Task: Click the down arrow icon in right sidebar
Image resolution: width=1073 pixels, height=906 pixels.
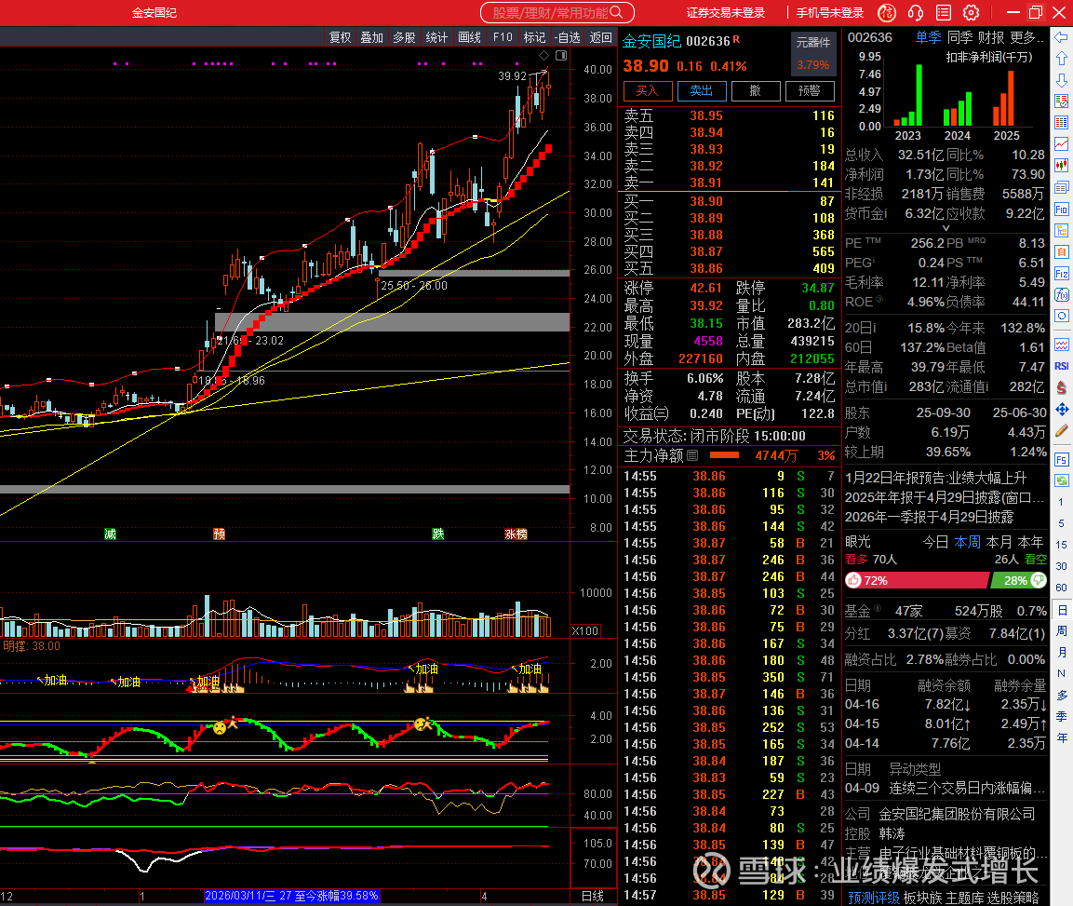Action: coord(1061,80)
